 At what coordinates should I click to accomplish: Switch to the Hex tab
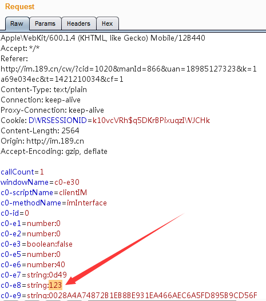[108, 23]
